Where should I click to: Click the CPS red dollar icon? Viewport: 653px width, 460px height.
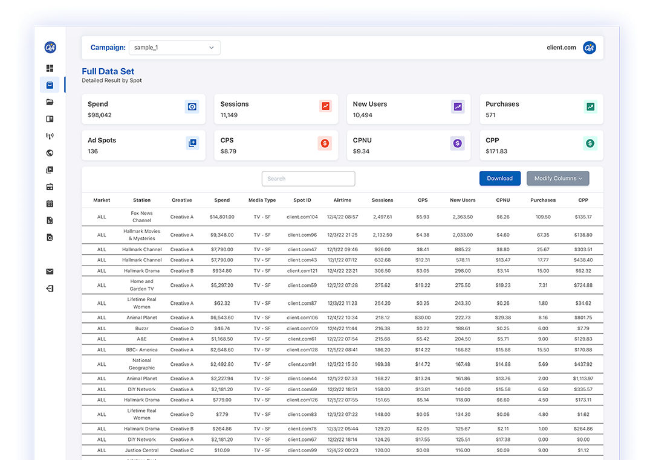325,143
